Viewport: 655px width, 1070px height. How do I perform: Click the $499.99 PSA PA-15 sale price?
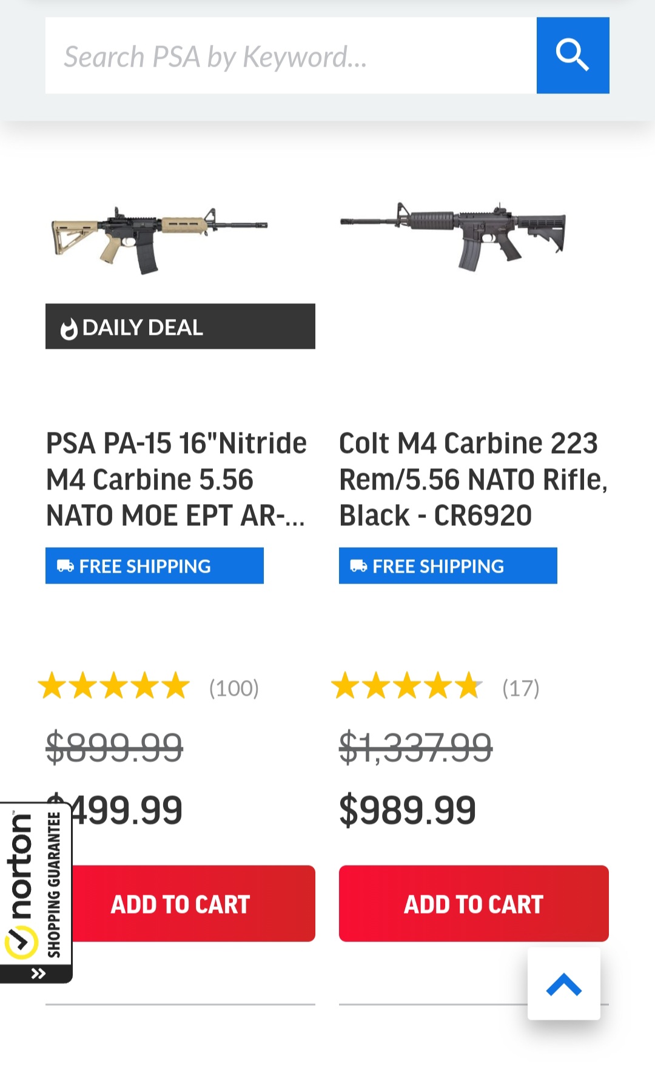pos(127,810)
